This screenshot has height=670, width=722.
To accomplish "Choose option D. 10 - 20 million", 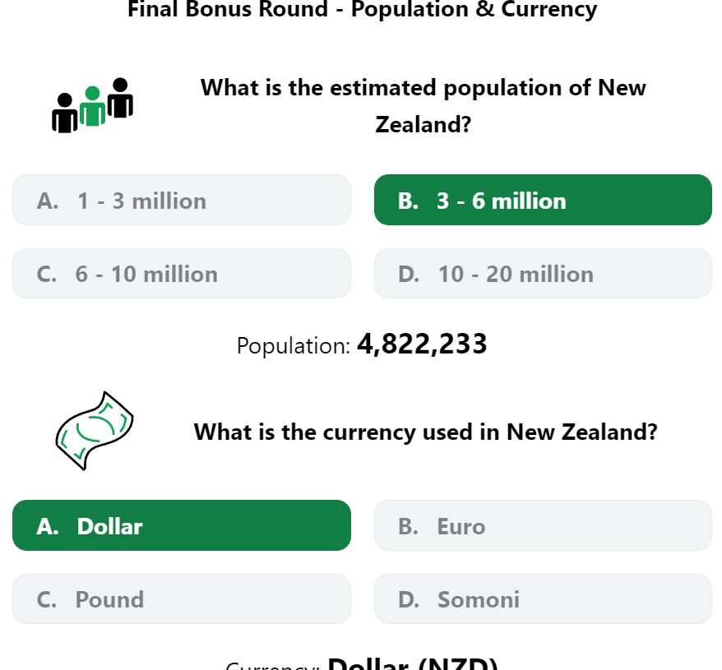I will coord(544,274).
